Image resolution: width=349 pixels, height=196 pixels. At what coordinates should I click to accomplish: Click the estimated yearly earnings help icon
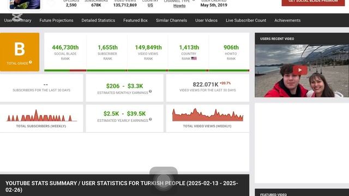pyautogui.click(x=151, y=119)
